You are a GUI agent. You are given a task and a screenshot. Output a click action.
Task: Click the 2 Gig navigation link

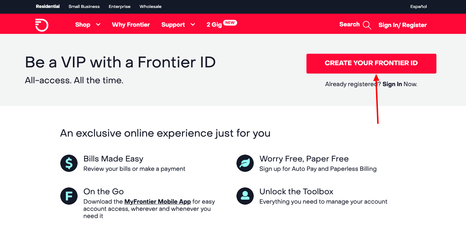[x=213, y=25]
